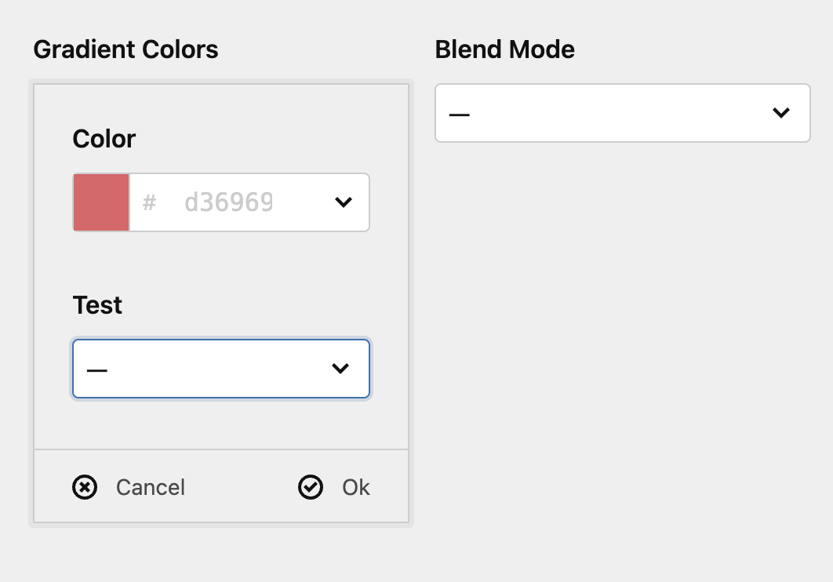Click footer gap between Cancel and Ok

click(241, 487)
